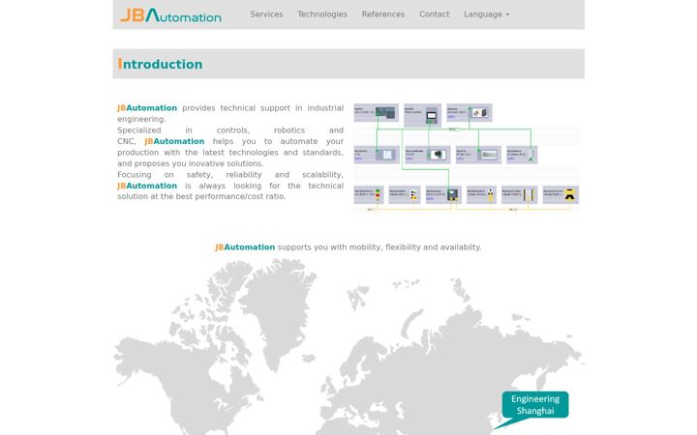
Task: Expand the Language dropdown
Action: tap(486, 14)
